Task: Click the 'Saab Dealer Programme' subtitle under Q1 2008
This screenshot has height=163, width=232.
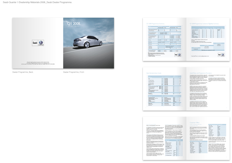Action: [74, 26]
